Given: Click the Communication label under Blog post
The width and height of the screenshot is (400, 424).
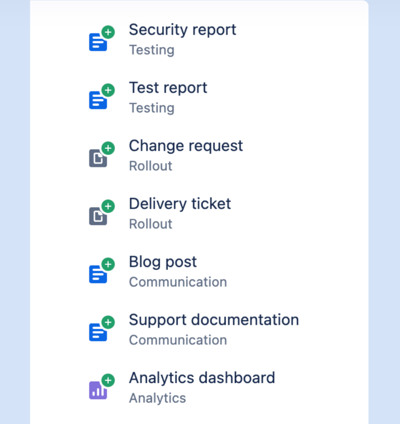Looking at the screenshot, I should [x=178, y=282].
